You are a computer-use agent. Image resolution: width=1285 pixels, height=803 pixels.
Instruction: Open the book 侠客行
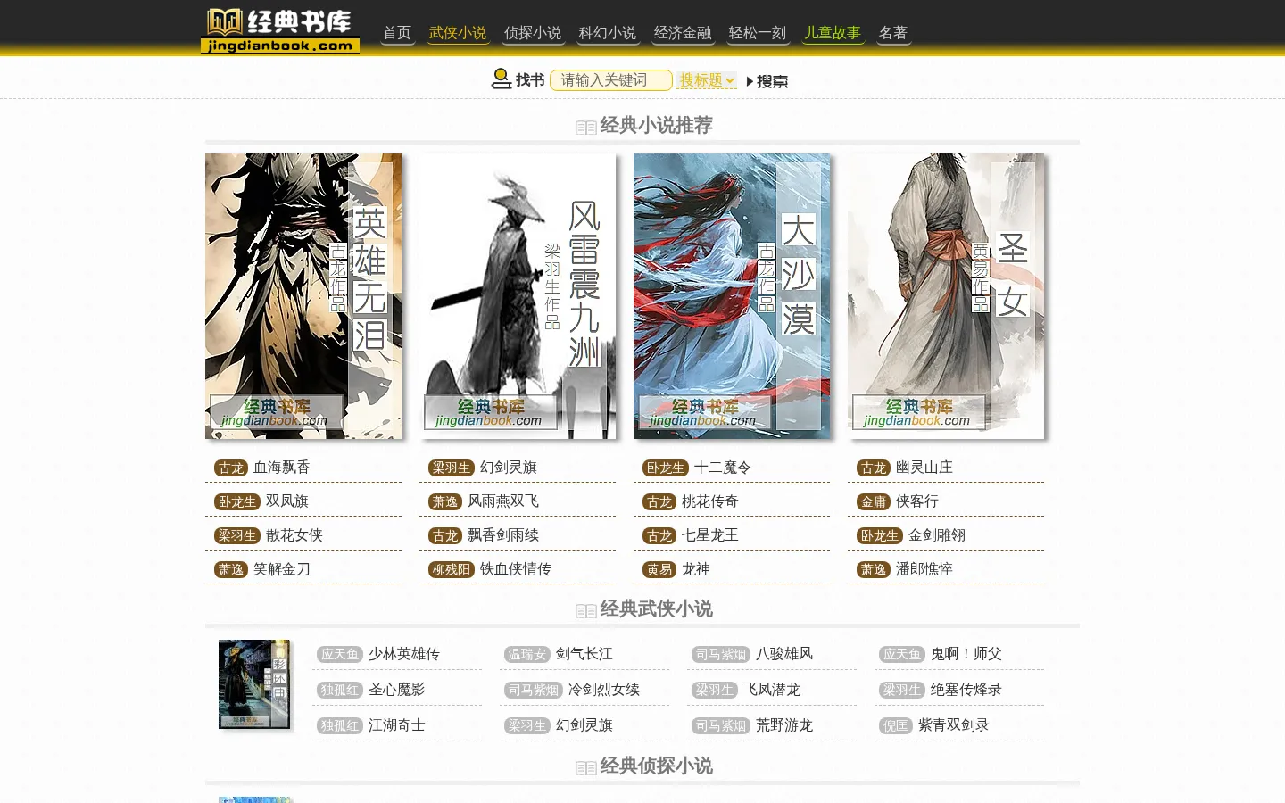[x=917, y=501]
